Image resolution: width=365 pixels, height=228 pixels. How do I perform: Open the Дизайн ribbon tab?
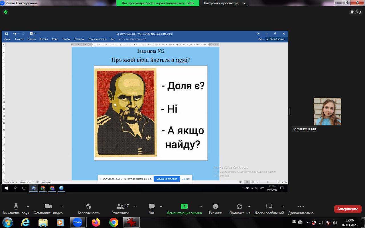pyautogui.click(x=44, y=39)
